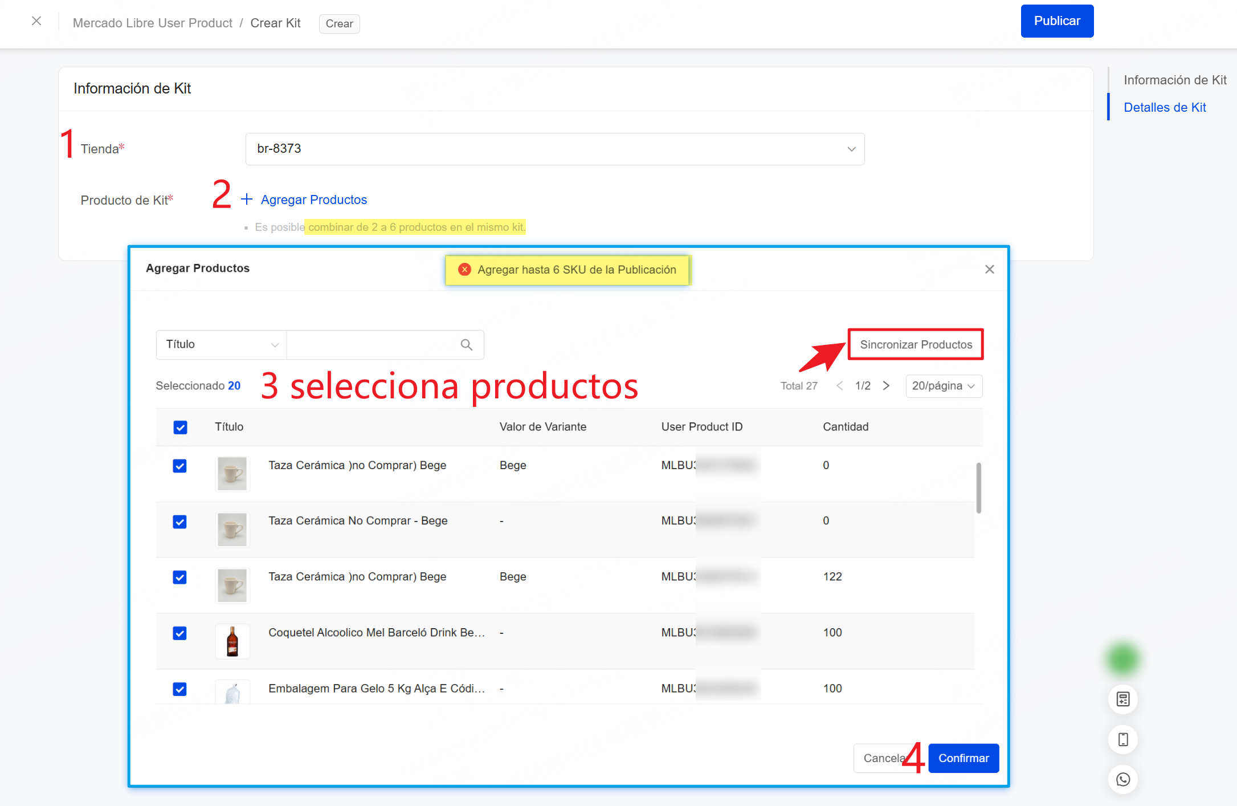Close the Agregar Productos dialog
Viewport: 1237px width, 806px height.
tap(989, 269)
